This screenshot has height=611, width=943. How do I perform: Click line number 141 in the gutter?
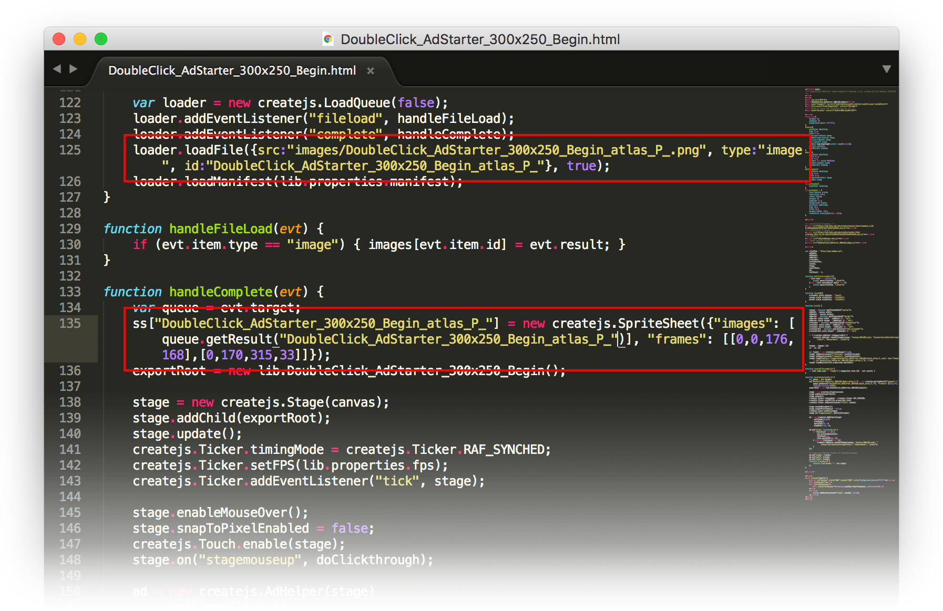70,450
